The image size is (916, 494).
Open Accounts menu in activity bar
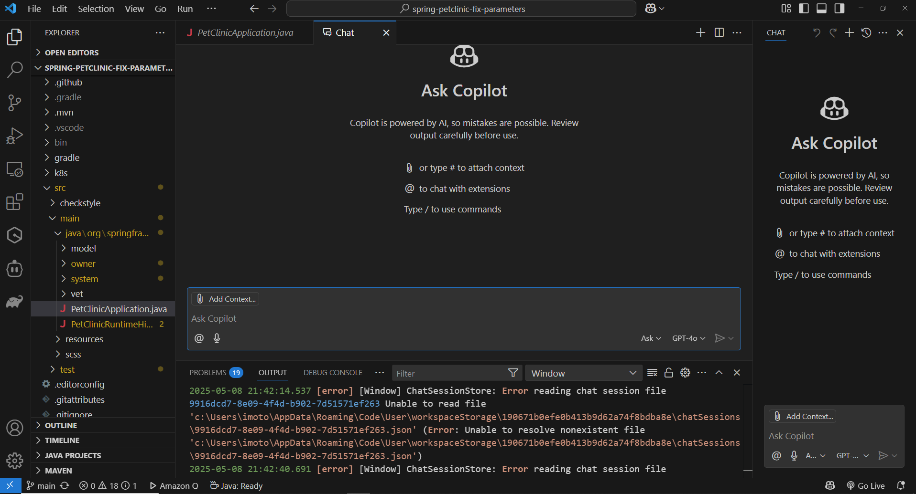pos(15,428)
